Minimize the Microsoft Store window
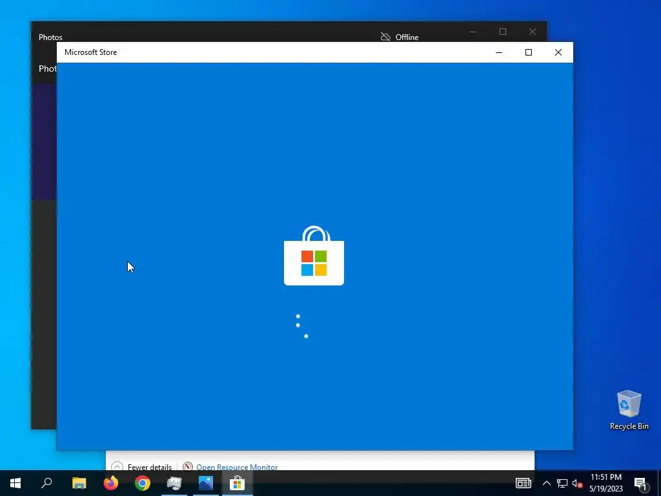This screenshot has width=661, height=496. [499, 52]
